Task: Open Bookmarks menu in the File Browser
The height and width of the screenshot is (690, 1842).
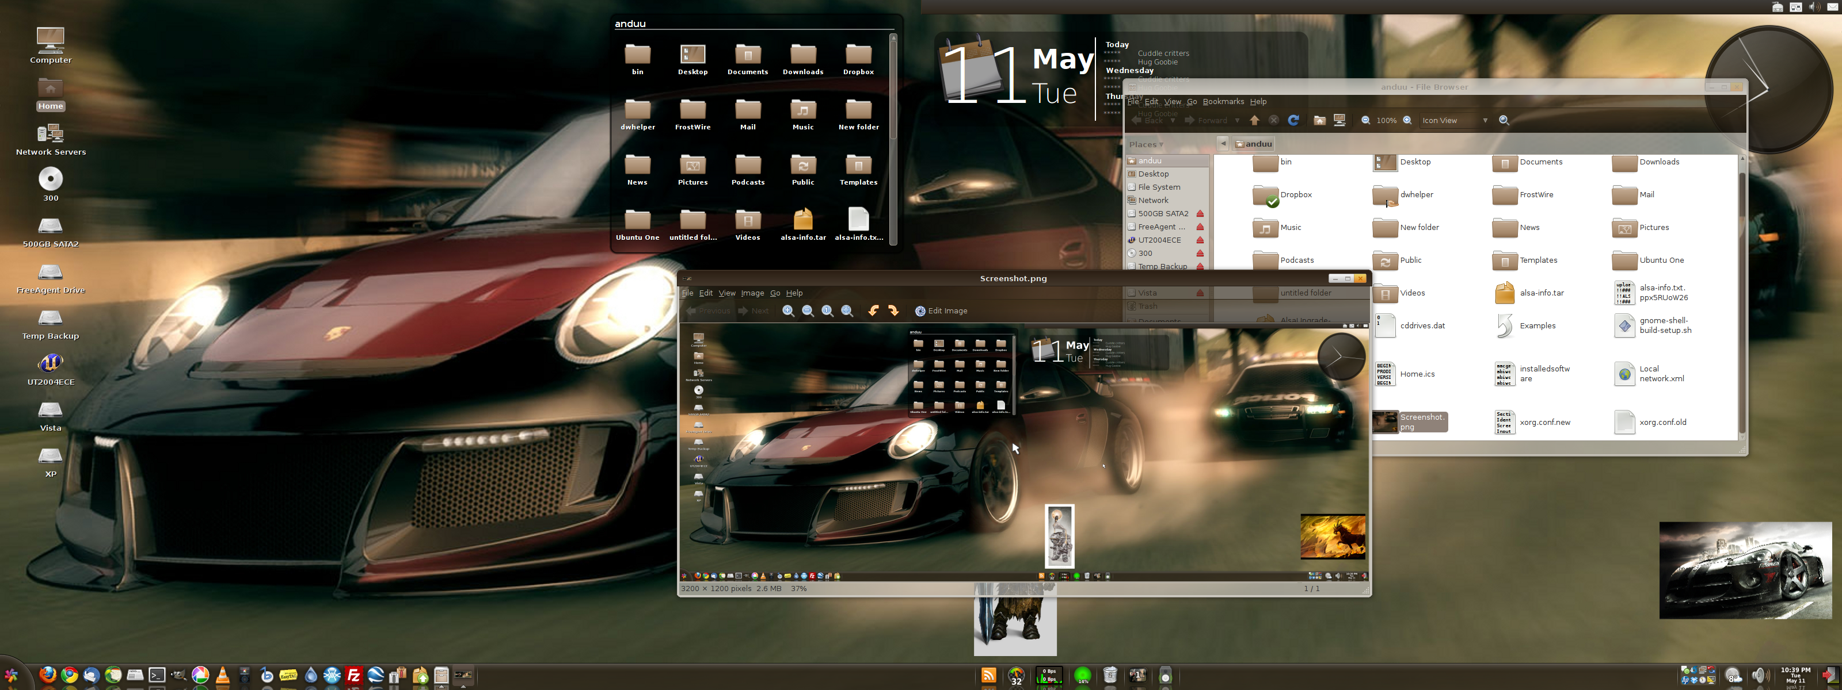Action: 1223,101
